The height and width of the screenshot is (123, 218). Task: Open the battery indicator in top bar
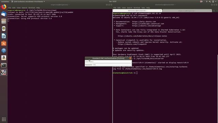(213, 1)
